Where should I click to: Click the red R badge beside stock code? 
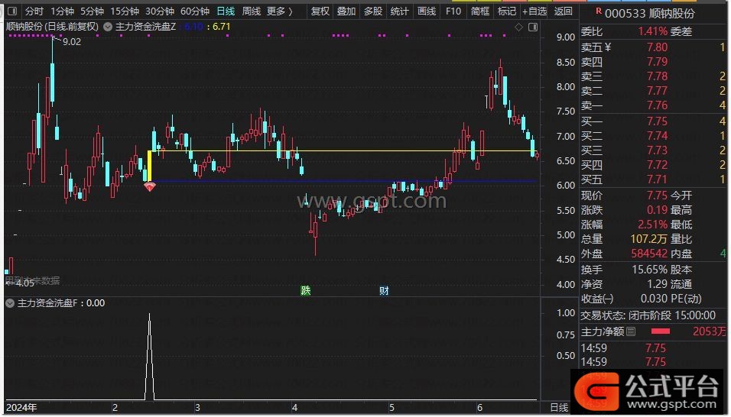point(587,11)
